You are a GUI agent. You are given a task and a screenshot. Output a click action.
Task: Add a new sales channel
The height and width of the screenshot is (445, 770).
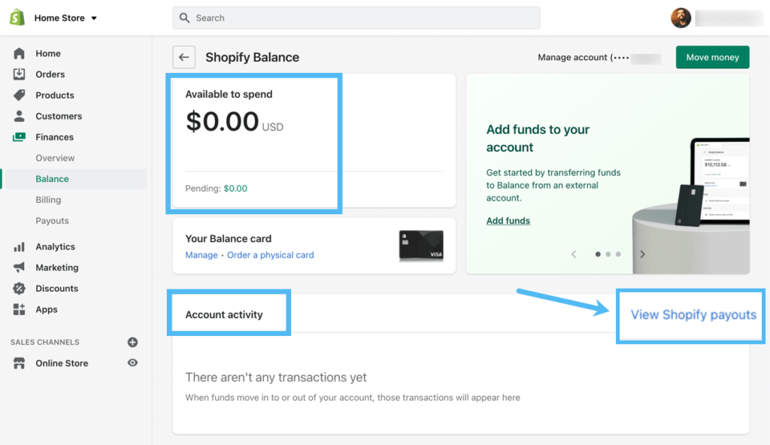coord(132,342)
